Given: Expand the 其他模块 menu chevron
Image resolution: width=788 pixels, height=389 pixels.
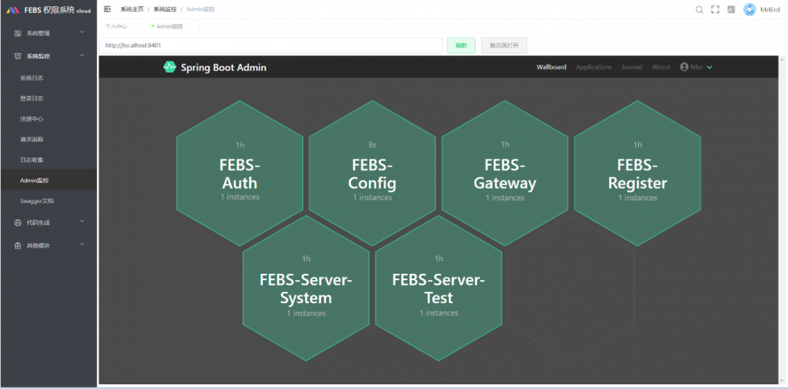Looking at the screenshot, I should click(x=82, y=245).
